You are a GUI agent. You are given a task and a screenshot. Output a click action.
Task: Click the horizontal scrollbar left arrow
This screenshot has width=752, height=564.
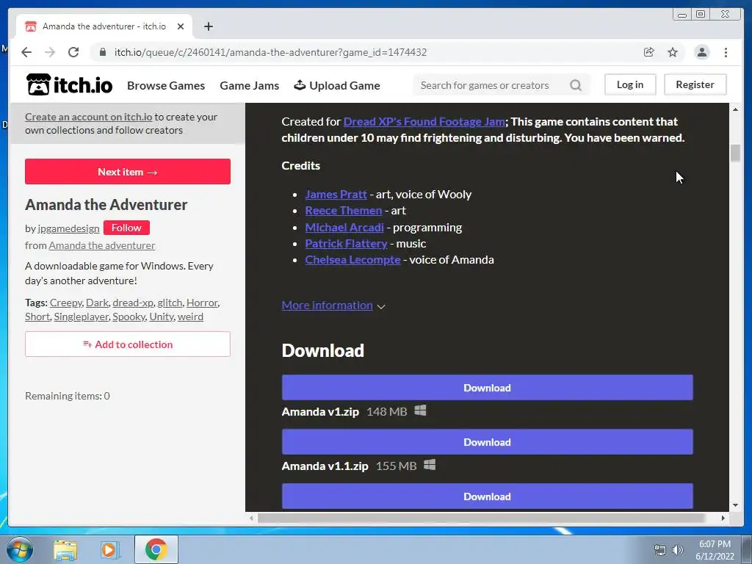coord(251,518)
